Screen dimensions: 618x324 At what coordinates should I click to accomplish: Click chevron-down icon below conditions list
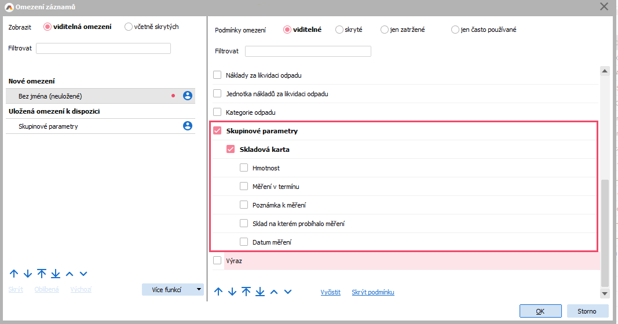[288, 292]
